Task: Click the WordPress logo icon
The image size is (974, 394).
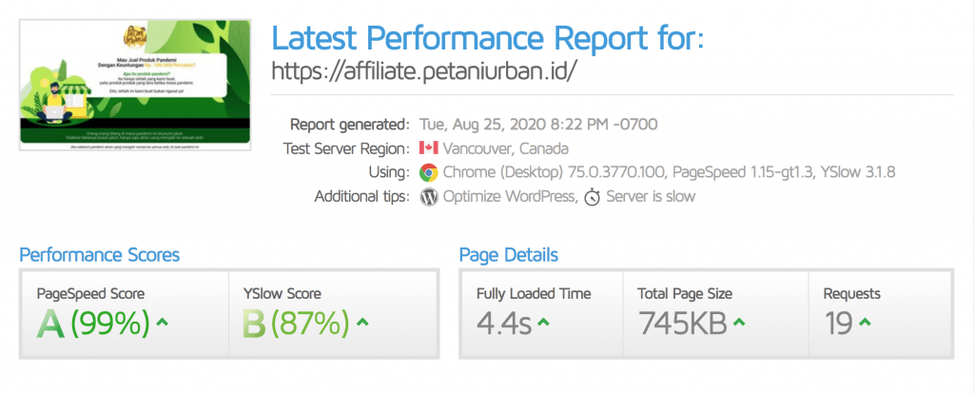Action: 429,197
